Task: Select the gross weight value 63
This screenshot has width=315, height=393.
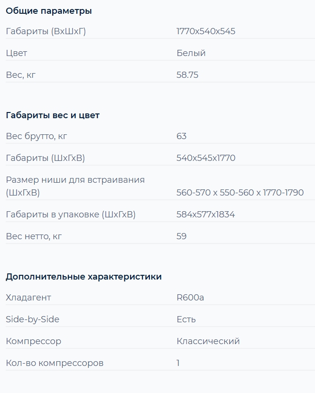Action: 182,136
